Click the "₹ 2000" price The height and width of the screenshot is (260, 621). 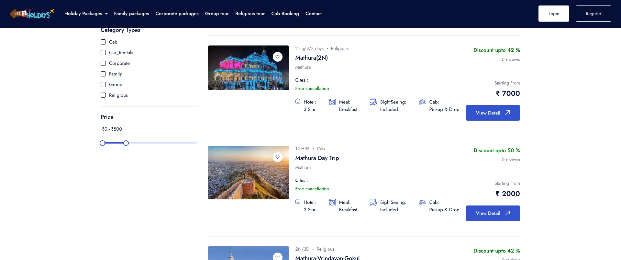click(x=508, y=194)
